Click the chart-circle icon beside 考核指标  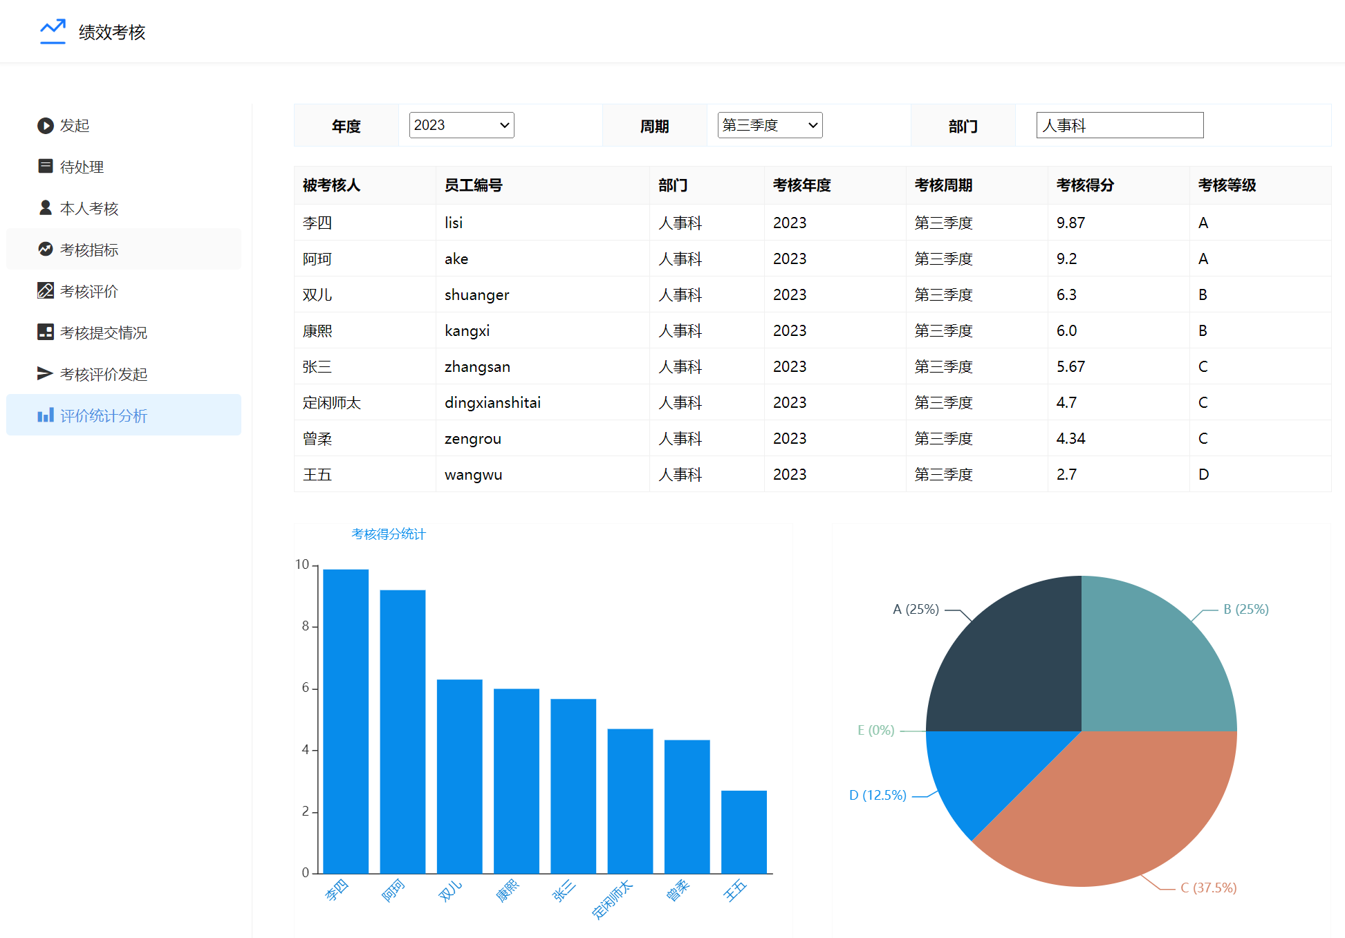(x=46, y=249)
